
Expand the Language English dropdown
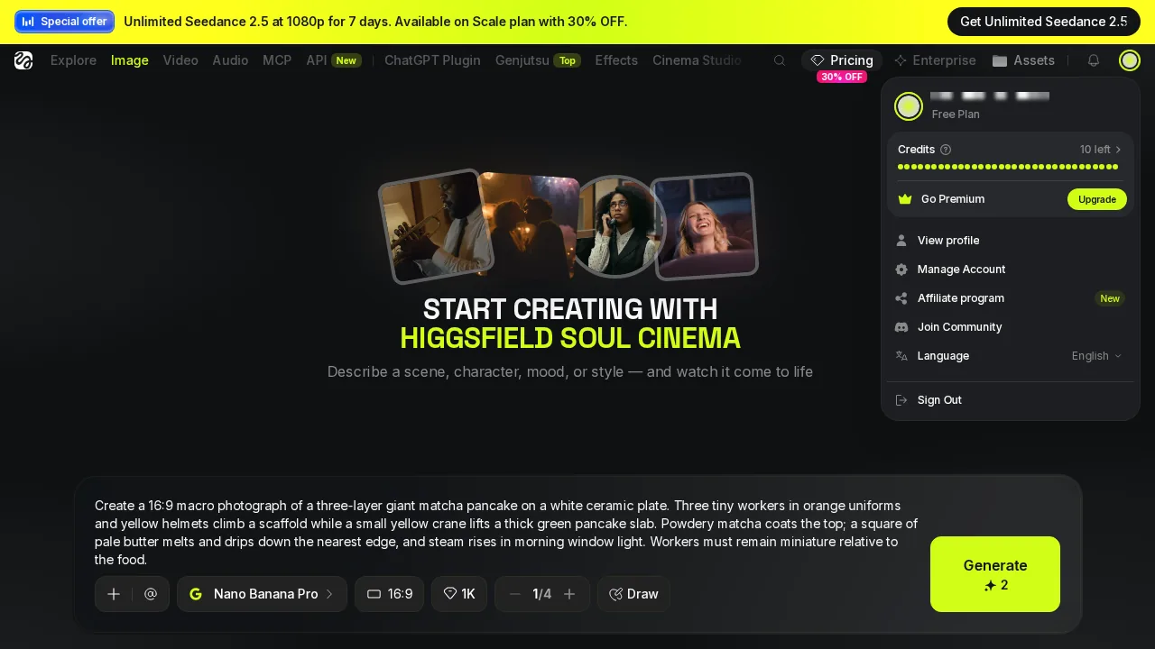1096,356
